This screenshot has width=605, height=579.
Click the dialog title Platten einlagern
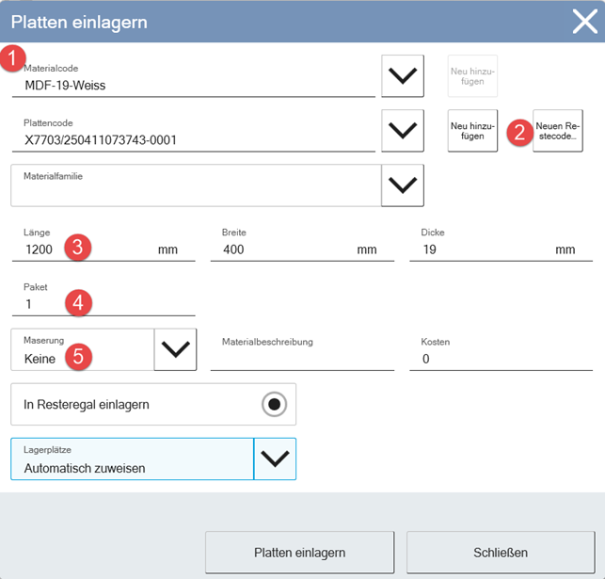pos(79,22)
